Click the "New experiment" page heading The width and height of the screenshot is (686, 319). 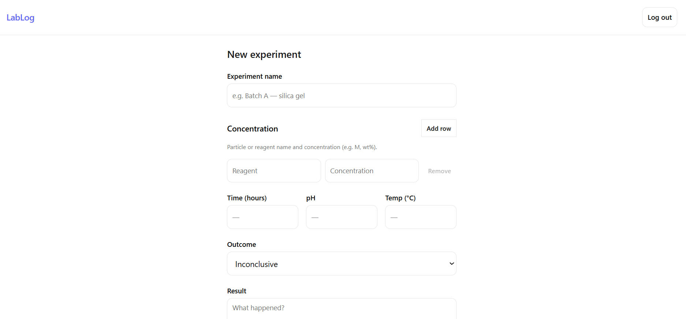pos(264,55)
